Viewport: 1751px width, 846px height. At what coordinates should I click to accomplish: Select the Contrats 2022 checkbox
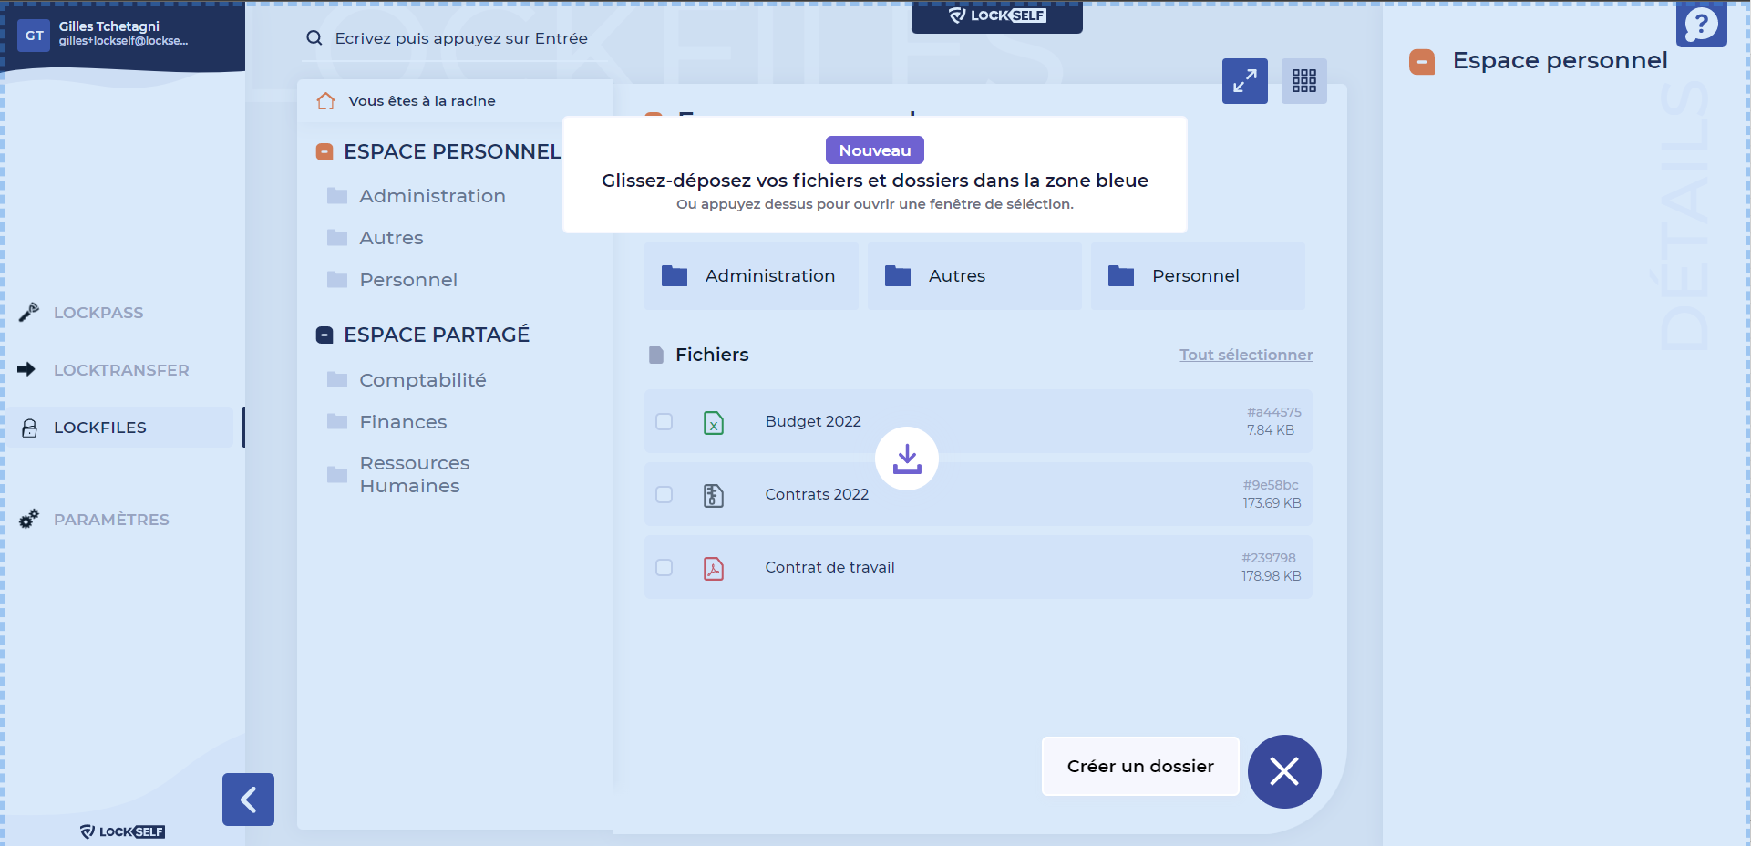pyautogui.click(x=664, y=494)
